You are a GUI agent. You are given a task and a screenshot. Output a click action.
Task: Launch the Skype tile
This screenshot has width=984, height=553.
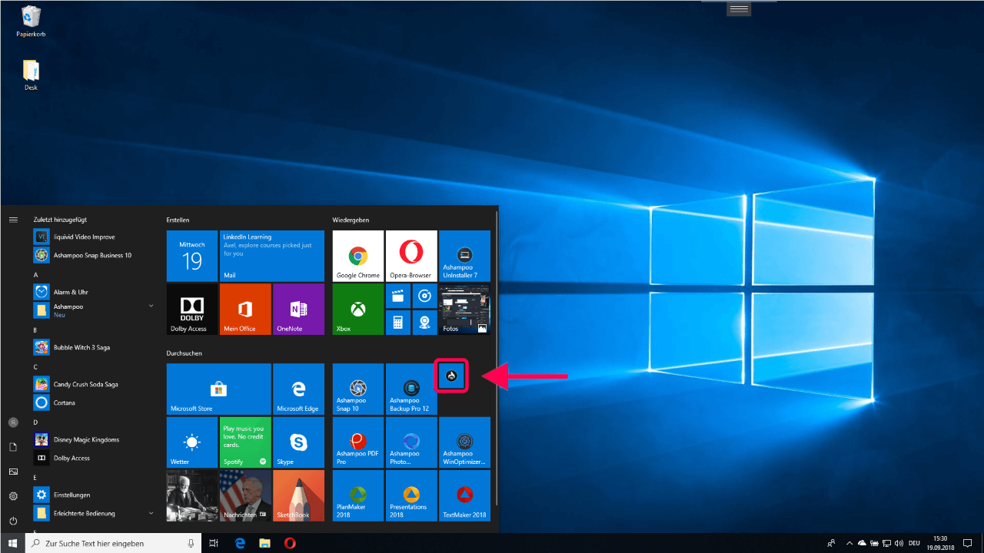[x=298, y=442]
